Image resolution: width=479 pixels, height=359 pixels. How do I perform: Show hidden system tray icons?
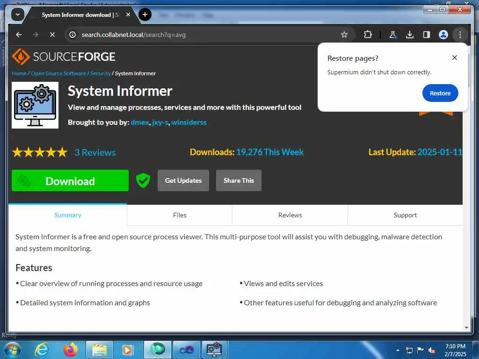click(x=398, y=350)
